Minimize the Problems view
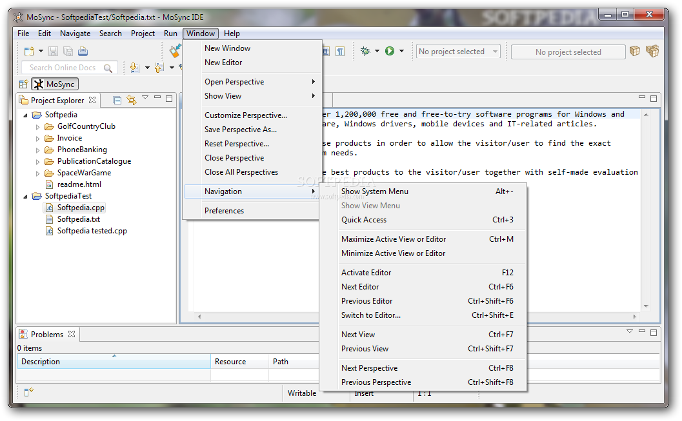The height and width of the screenshot is (421, 682). point(641,331)
